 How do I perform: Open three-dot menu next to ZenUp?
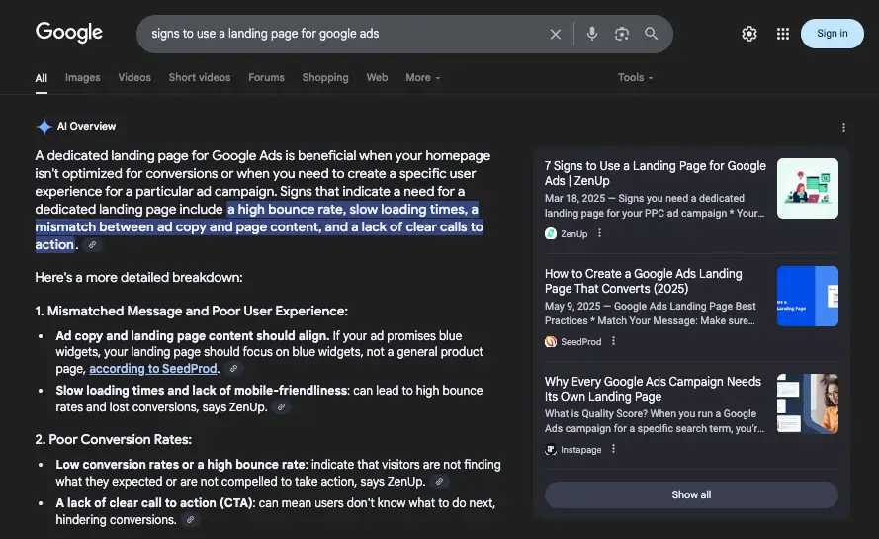[599, 233]
